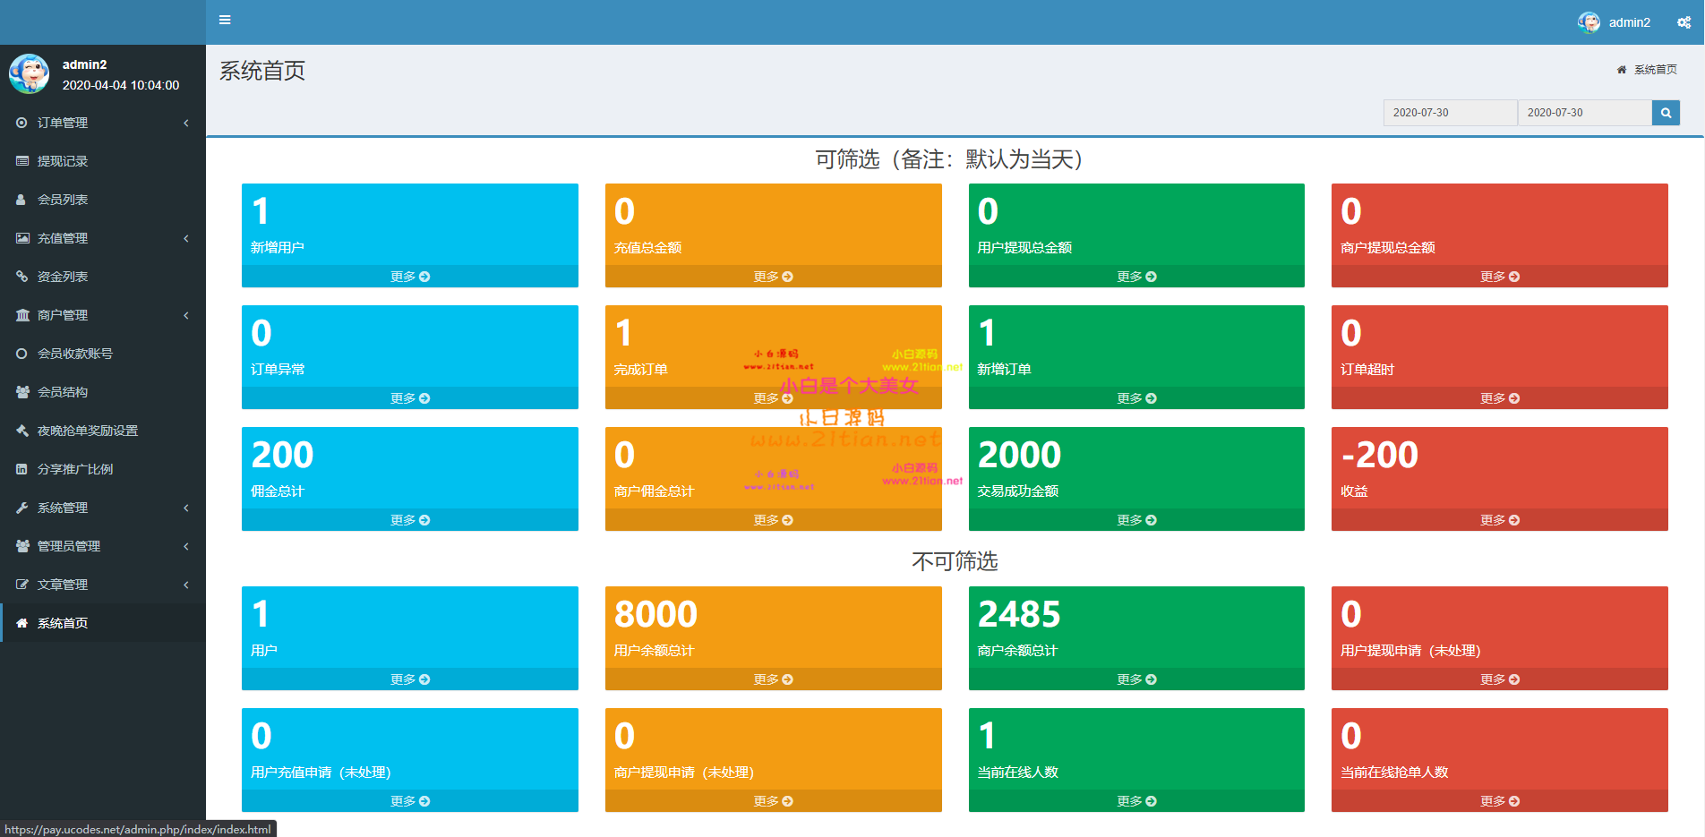Click arrow icon under 收益 card

tap(1514, 520)
